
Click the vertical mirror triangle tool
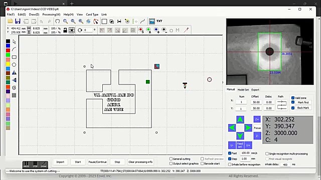[x=14, y=72]
